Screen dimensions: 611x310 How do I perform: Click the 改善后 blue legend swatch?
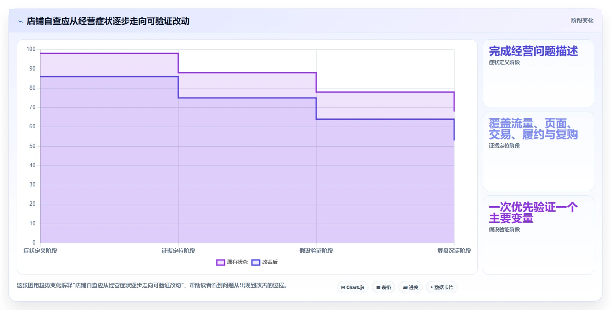click(256, 262)
